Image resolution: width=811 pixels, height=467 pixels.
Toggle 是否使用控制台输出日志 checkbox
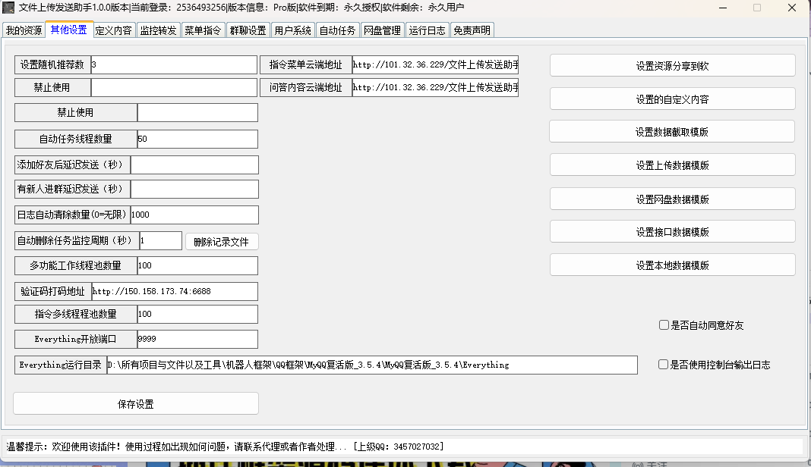pos(664,365)
